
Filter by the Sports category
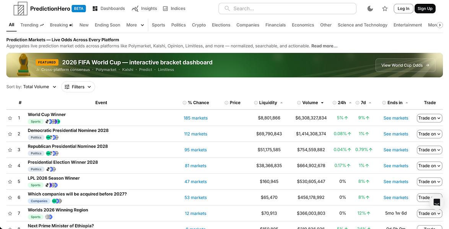click(158, 25)
